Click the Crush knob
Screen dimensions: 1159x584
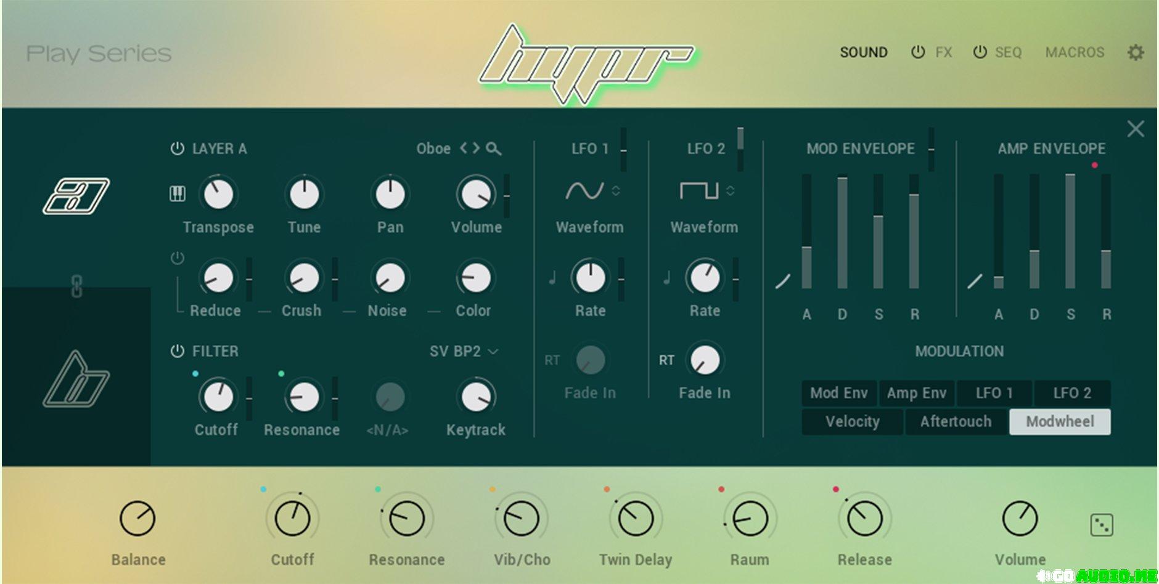click(304, 278)
